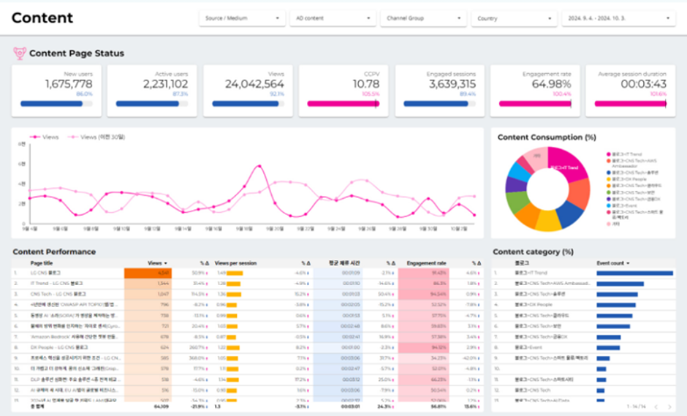This screenshot has width=687, height=416.
Task: Click the New users scorecard progress bar
Action: pyautogui.click(x=56, y=104)
